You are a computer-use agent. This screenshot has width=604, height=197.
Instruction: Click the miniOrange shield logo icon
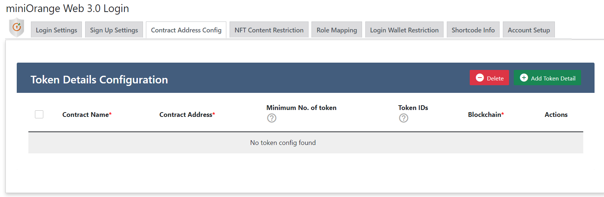tap(17, 27)
